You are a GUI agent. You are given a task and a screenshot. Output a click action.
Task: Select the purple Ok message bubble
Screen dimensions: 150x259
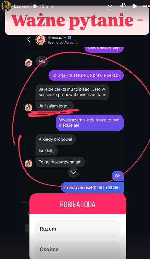click(x=118, y=176)
